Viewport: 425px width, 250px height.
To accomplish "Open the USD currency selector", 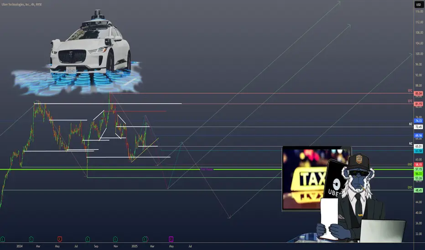I will [x=419, y=5].
